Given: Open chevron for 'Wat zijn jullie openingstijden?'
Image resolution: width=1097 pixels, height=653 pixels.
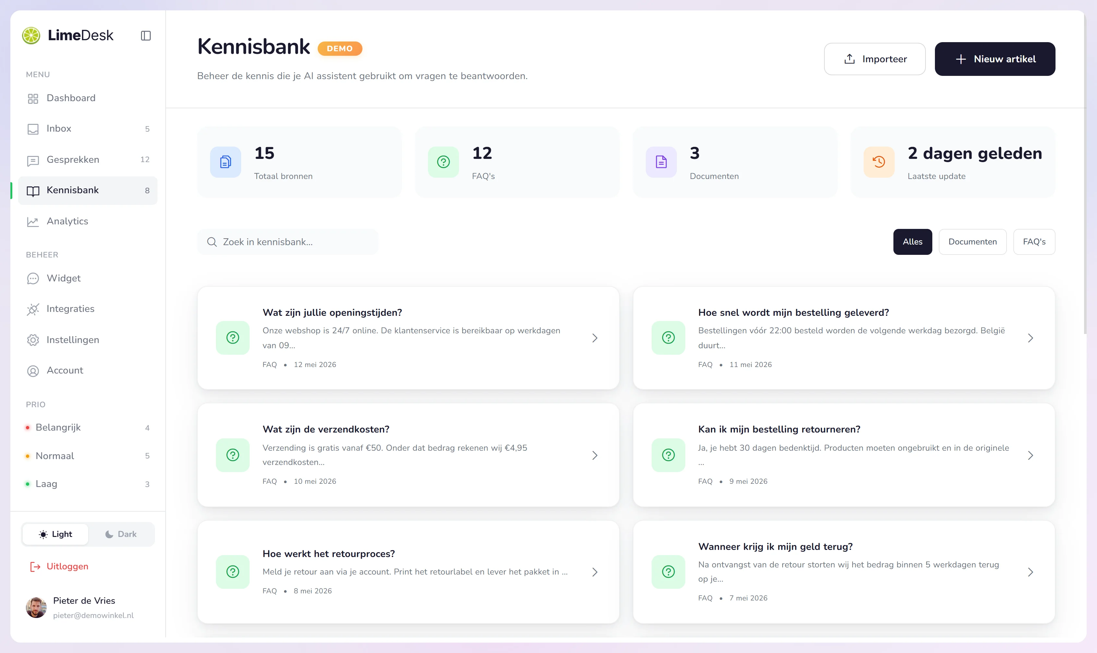Looking at the screenshot, I should [x=595, y=338].
